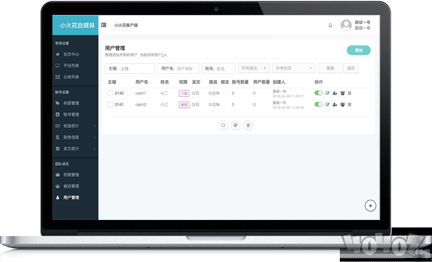Viewport: 432px width, 262px height.
Task: Click the round select-all check button
Action: pyautogui.click(x=235, y=125)
